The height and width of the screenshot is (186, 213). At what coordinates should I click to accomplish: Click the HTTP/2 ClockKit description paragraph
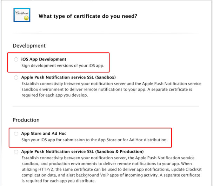tap(112, 169)
